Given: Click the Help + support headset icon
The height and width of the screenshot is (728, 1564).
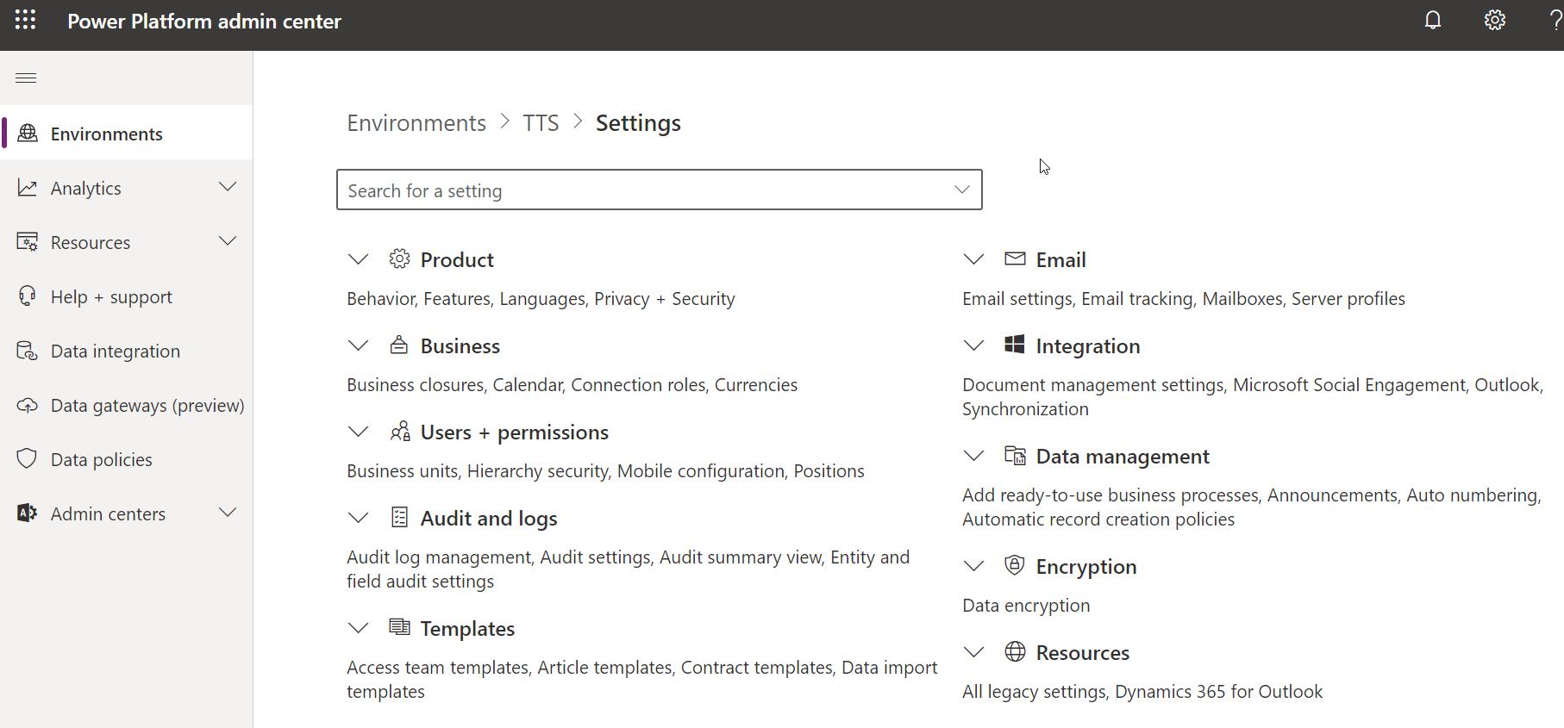Looking at the screenshot, I should (28, 296).
